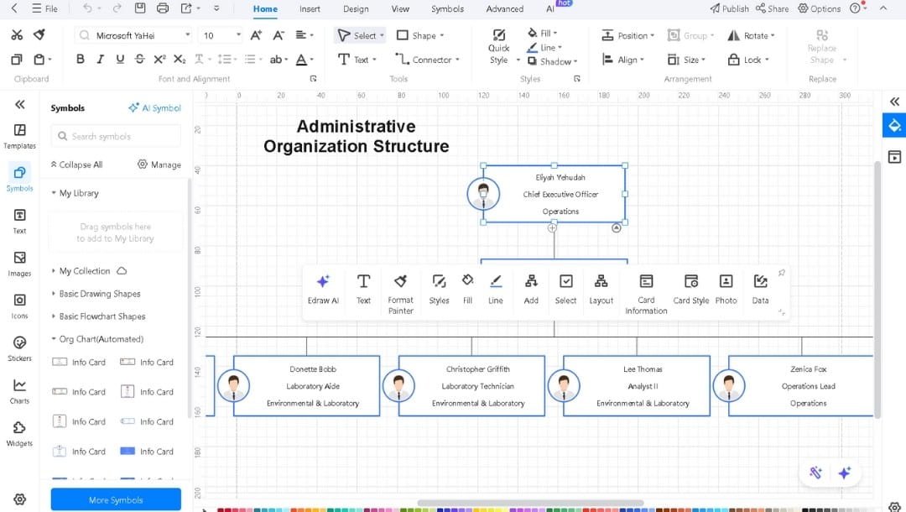Open the Card Style tool
906x512 pixels.
point(690,290)
